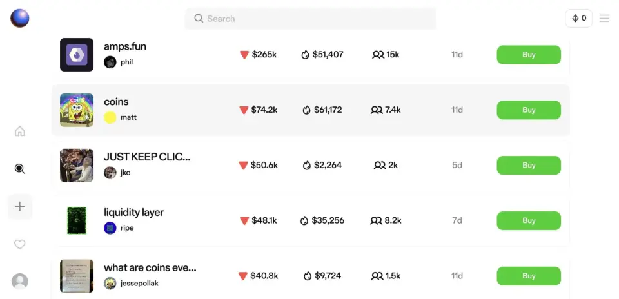Open the SpongeBob coins thumbnail
This screenshot has height=299, width=619.
click(x=77, y=110)
